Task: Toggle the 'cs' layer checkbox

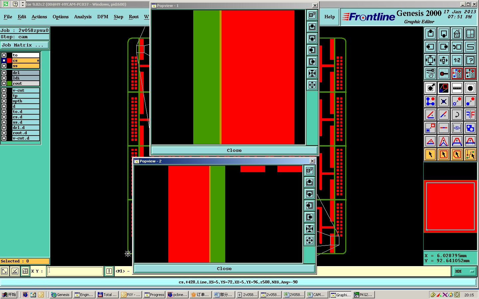Action: click(4, 60)
